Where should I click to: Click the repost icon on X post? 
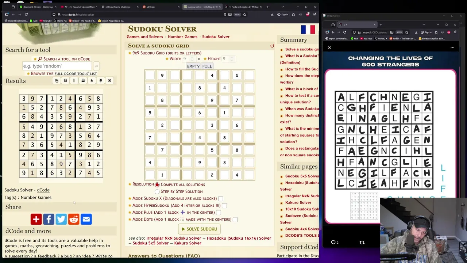tap(362, 242)
